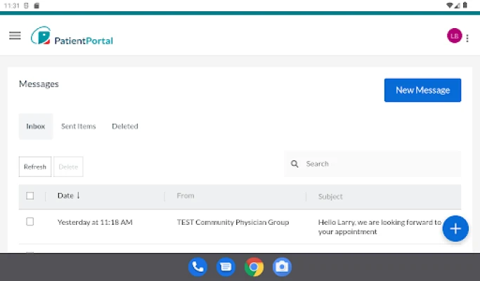Open the three-dot overflow menu
Image resolution: width=480 pixels, height=281 pixels.
click(468, 38)
